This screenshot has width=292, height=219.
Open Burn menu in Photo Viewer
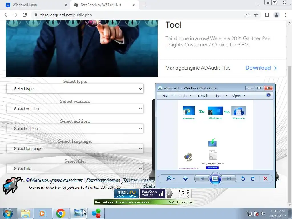221,95
